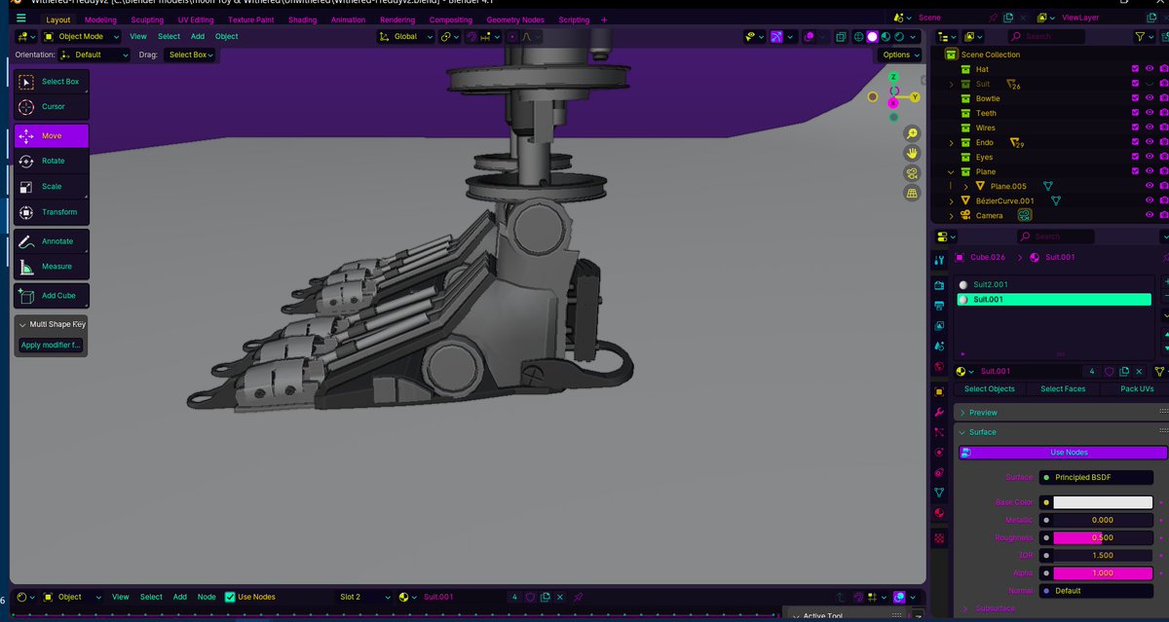Screen dimensions: 1169x622
Task: Toggle camera view gizmo in viewport
Action: (x=912, y=173)
